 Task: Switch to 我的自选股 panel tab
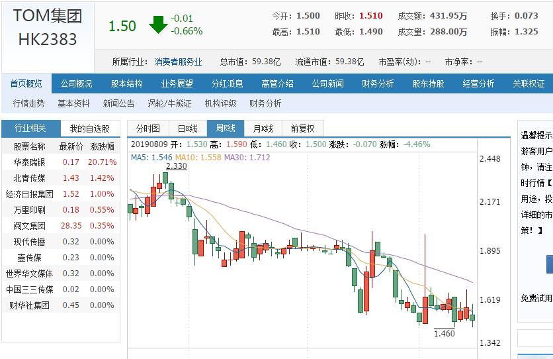coord(90,128)
